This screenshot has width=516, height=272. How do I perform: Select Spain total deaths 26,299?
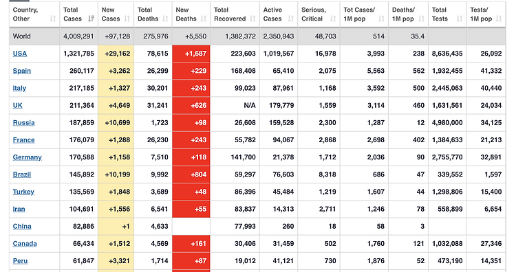pos(158,71)
